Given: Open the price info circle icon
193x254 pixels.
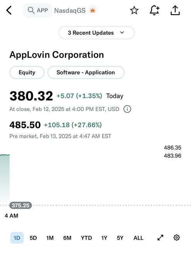Looking at the screenshot, I should tap(127, 109).
